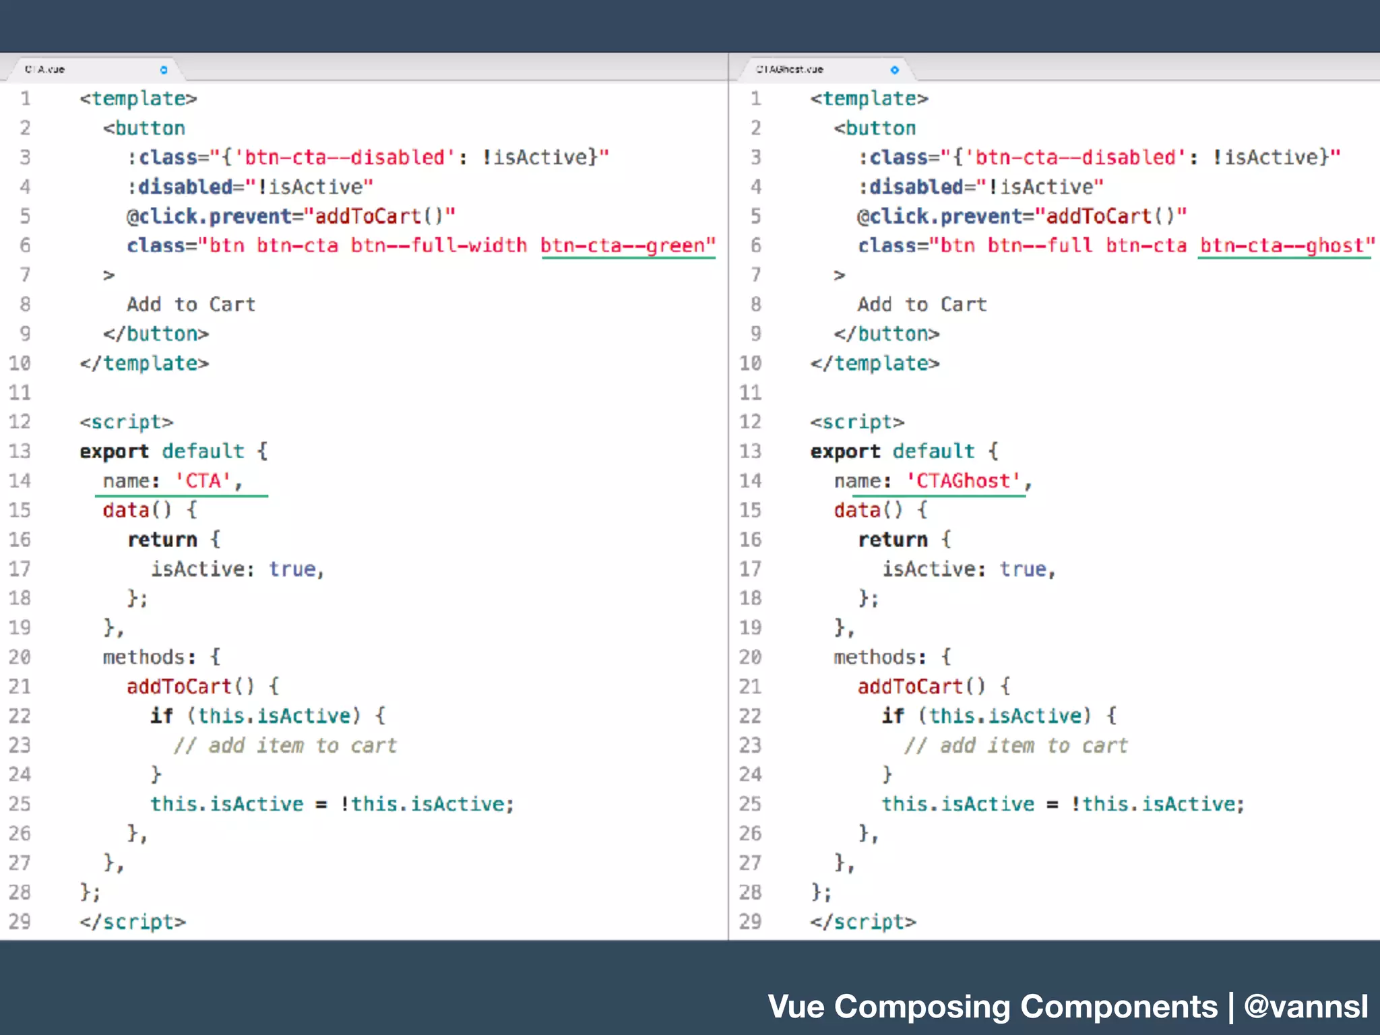Click the divider between the two editor panes

728,512
